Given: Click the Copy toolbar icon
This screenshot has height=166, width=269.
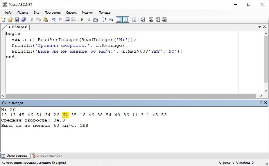Looking at the screenshot, I should [38, 19].
